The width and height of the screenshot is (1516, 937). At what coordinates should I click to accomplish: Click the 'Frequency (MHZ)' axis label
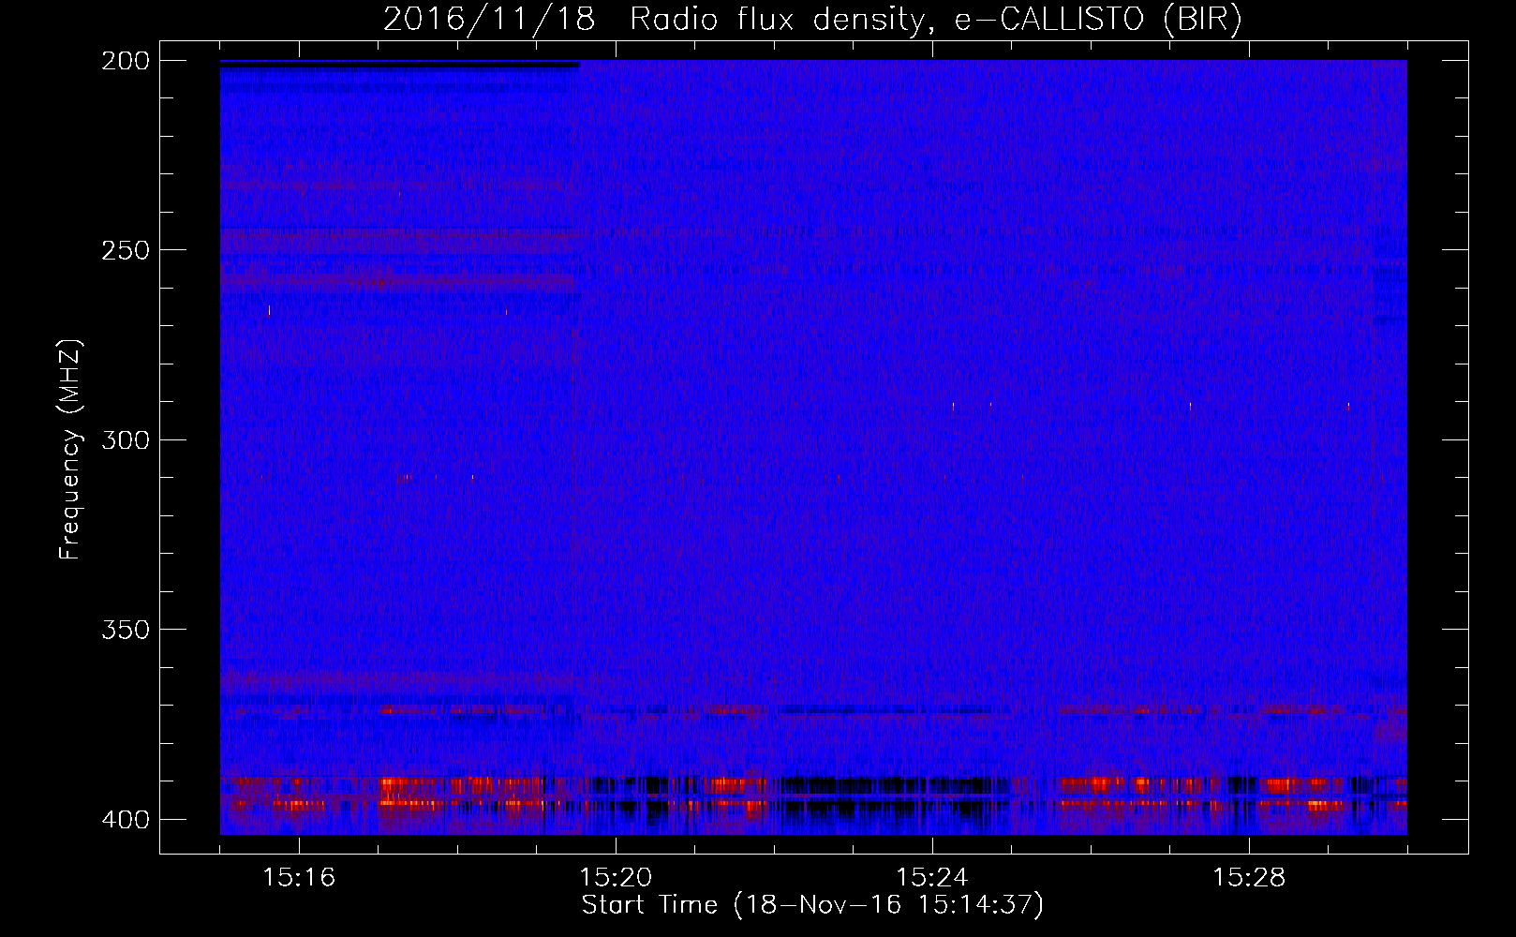(70, 449)
